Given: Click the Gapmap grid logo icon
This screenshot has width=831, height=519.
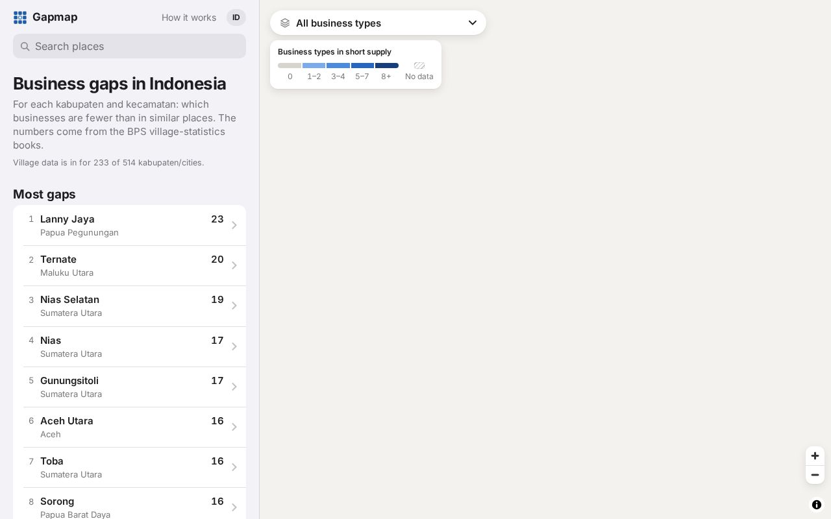Looking at the screenshot, I should point(20,18).
